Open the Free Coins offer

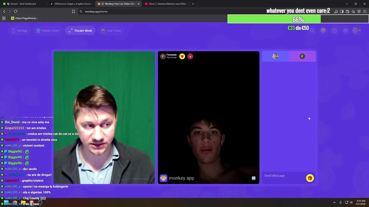111,30
